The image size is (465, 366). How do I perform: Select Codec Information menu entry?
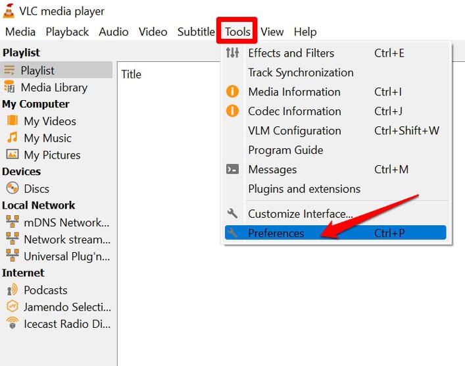pos(335,111)
